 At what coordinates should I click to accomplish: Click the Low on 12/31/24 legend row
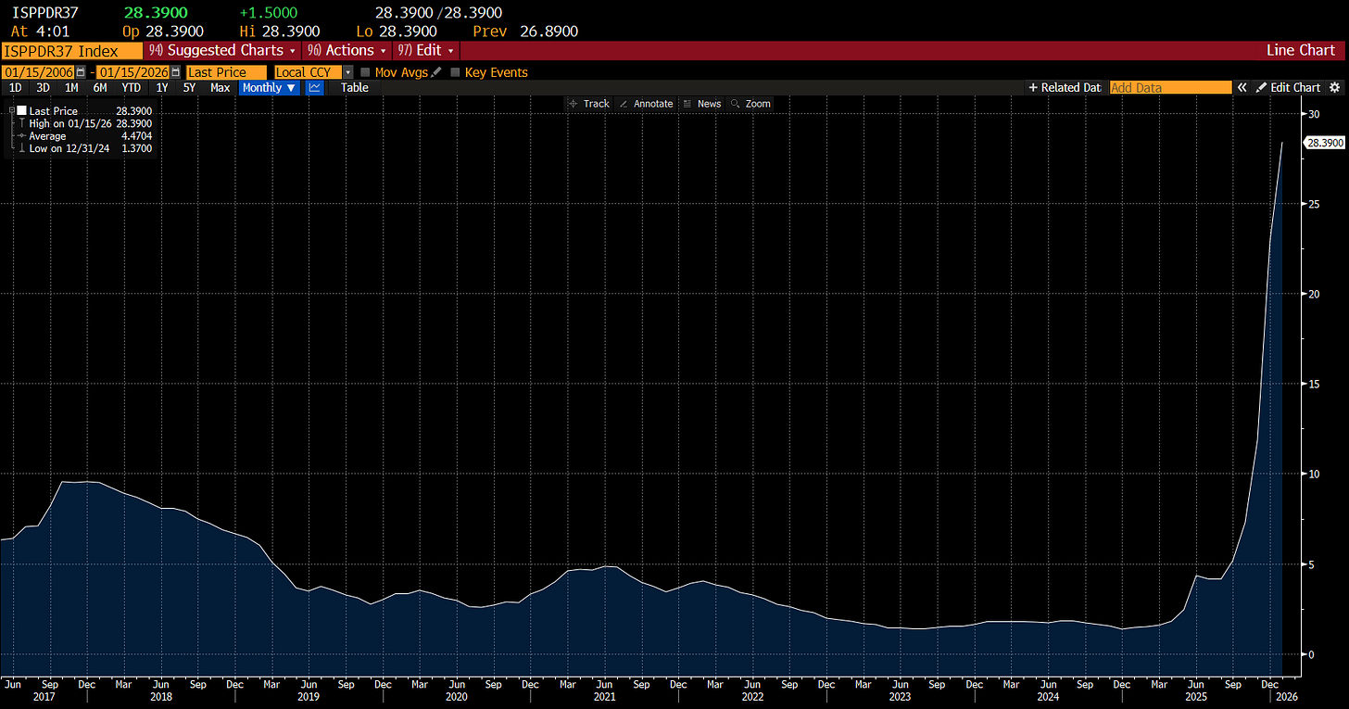pyautogui.click(x=84, y=148)
